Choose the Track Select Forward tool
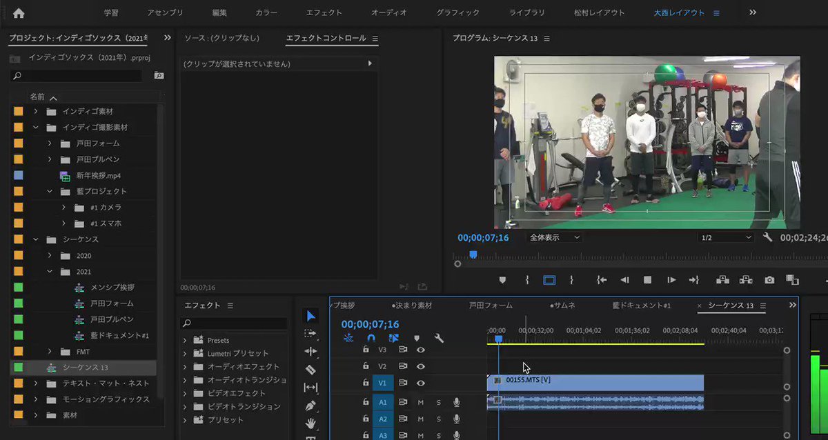Screen dimensions: 828x440 pos(311,334)
